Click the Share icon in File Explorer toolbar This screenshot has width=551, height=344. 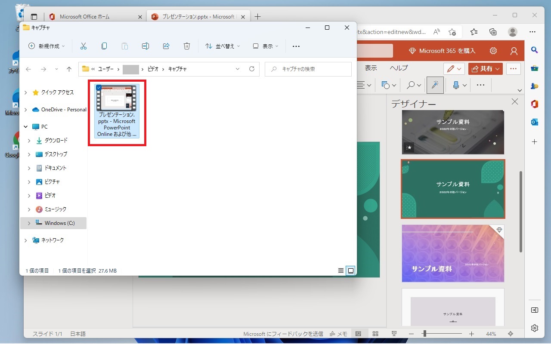tap(166, 46)
